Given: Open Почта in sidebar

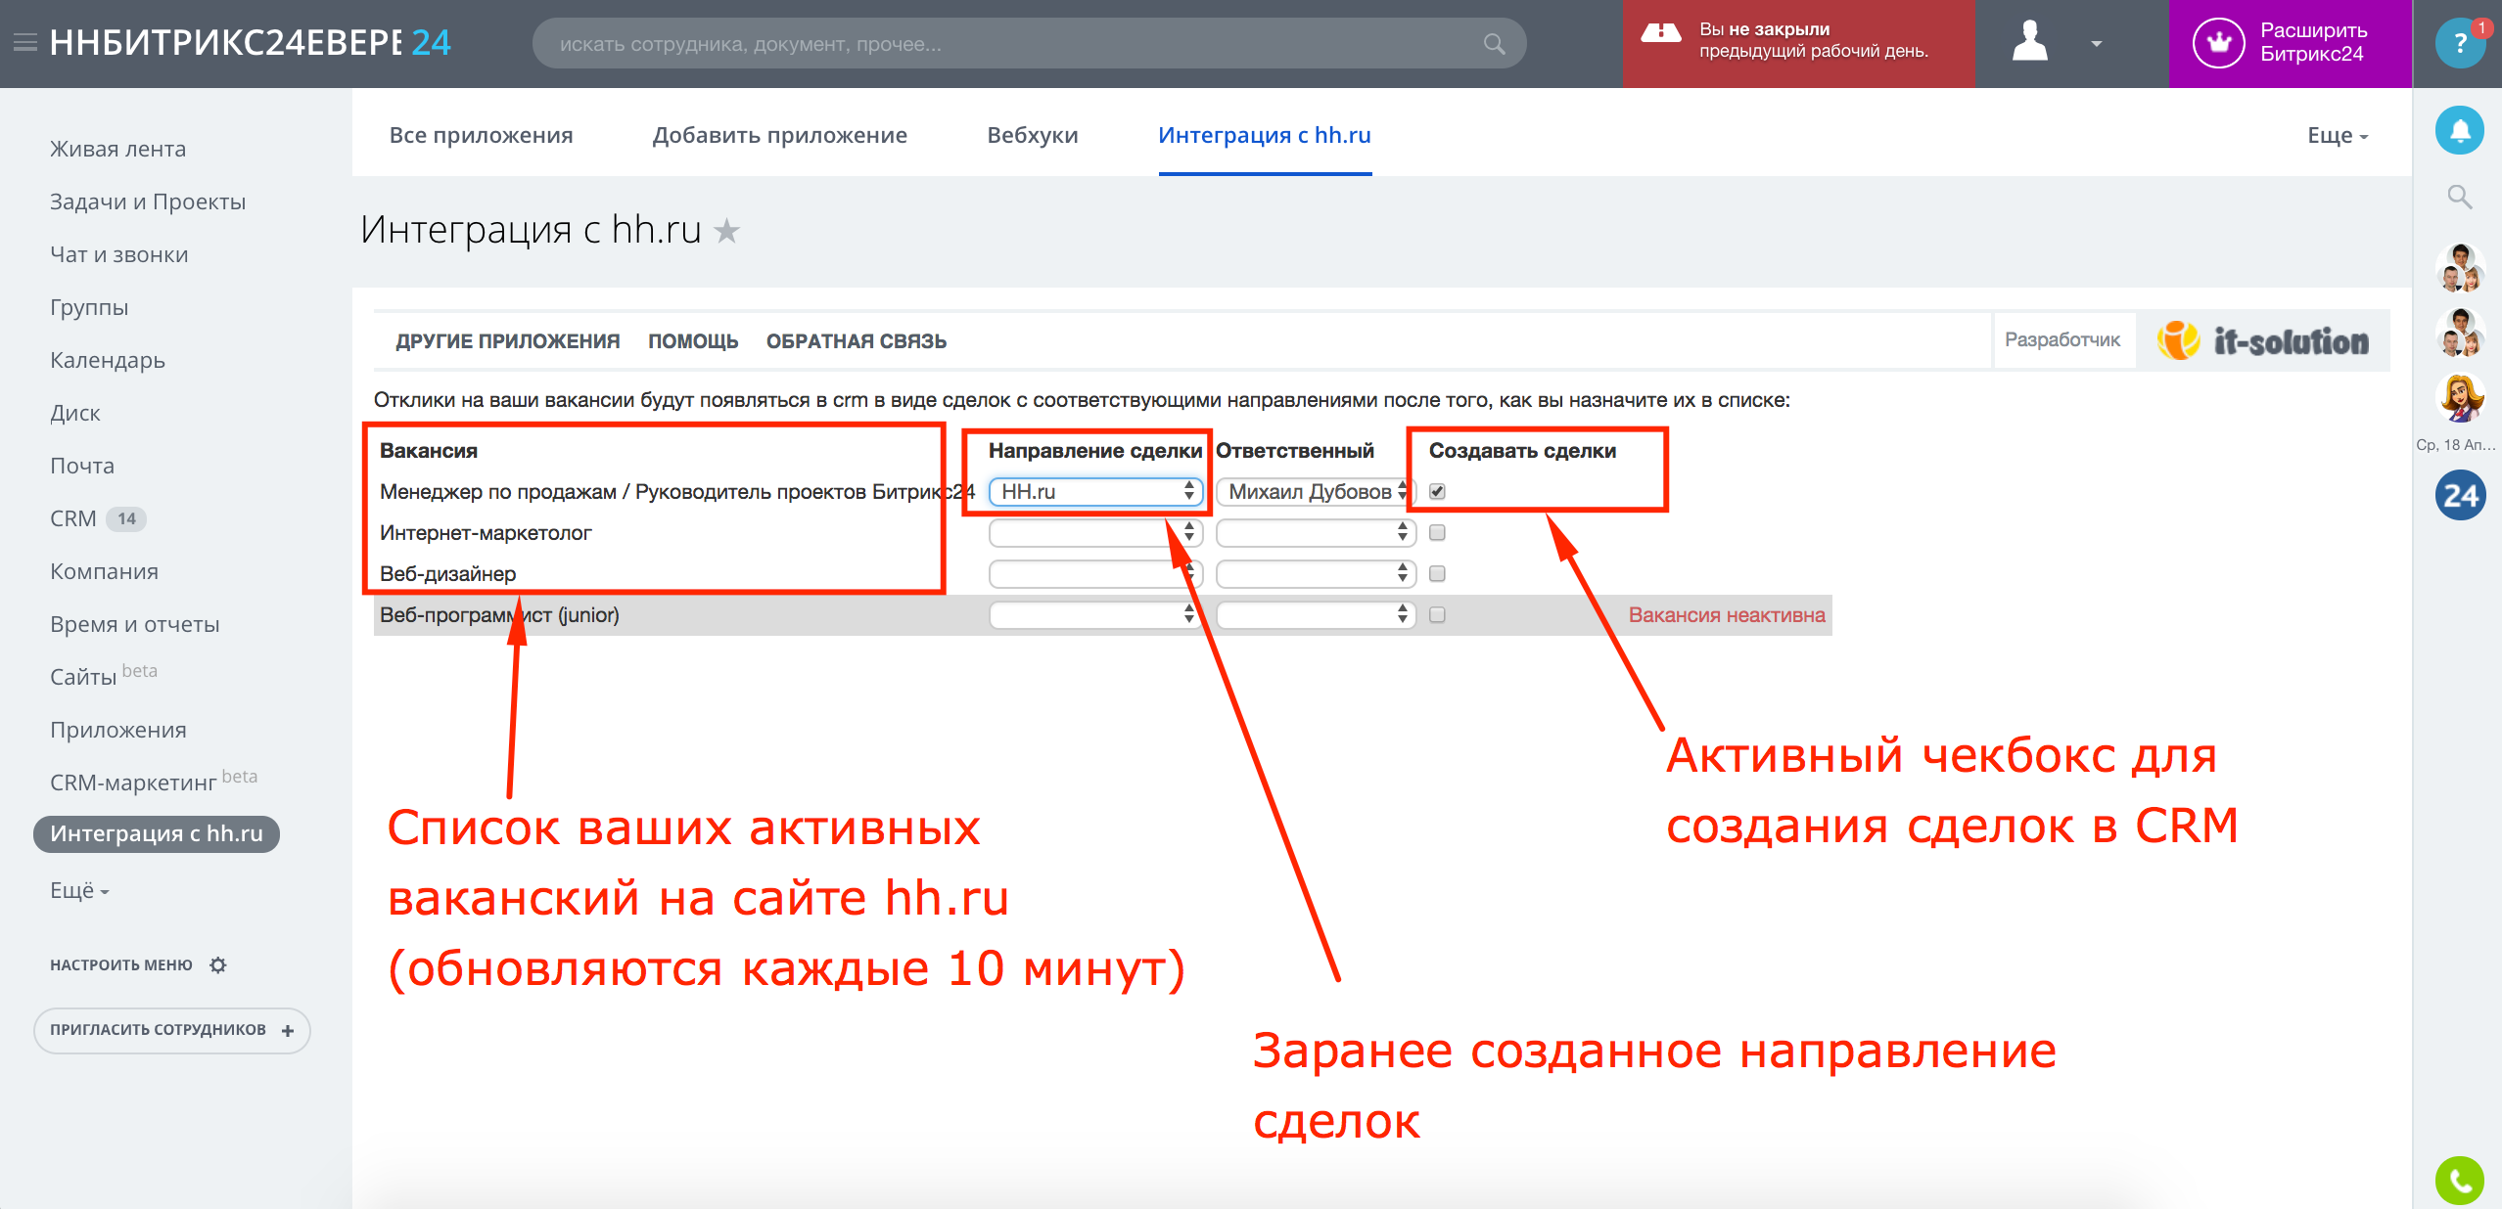Looking at the screenshot, I should (82, 466).
